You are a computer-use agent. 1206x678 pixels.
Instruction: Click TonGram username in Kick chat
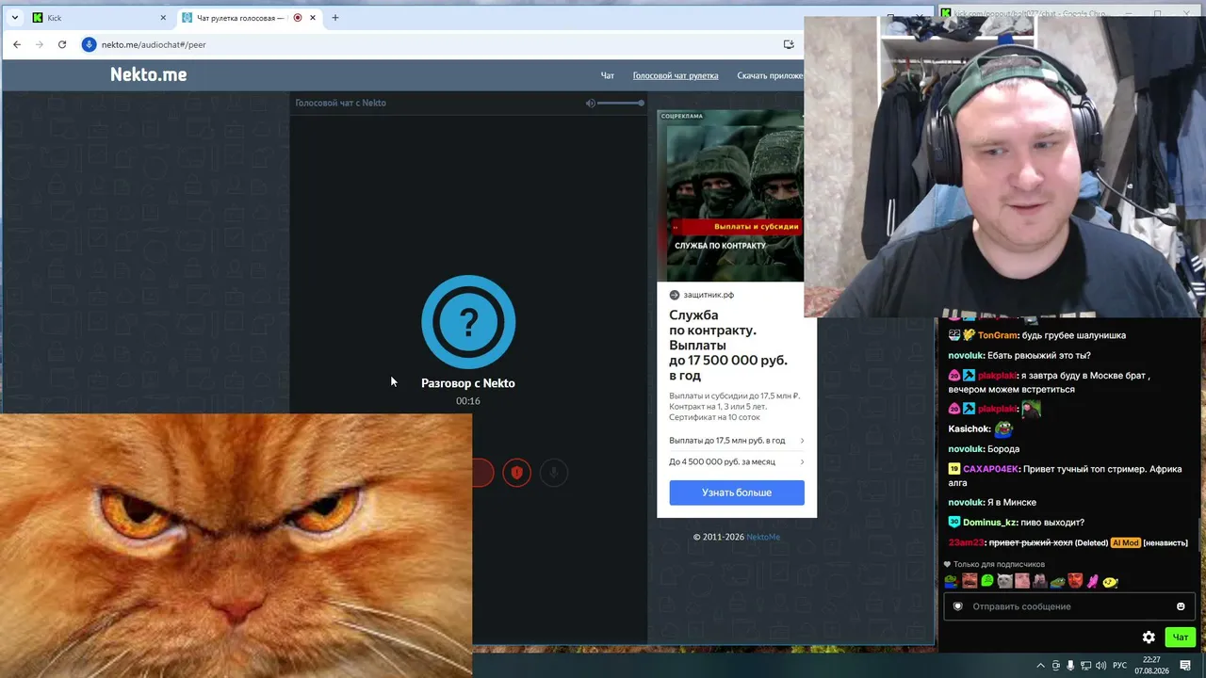coord(998,335)
